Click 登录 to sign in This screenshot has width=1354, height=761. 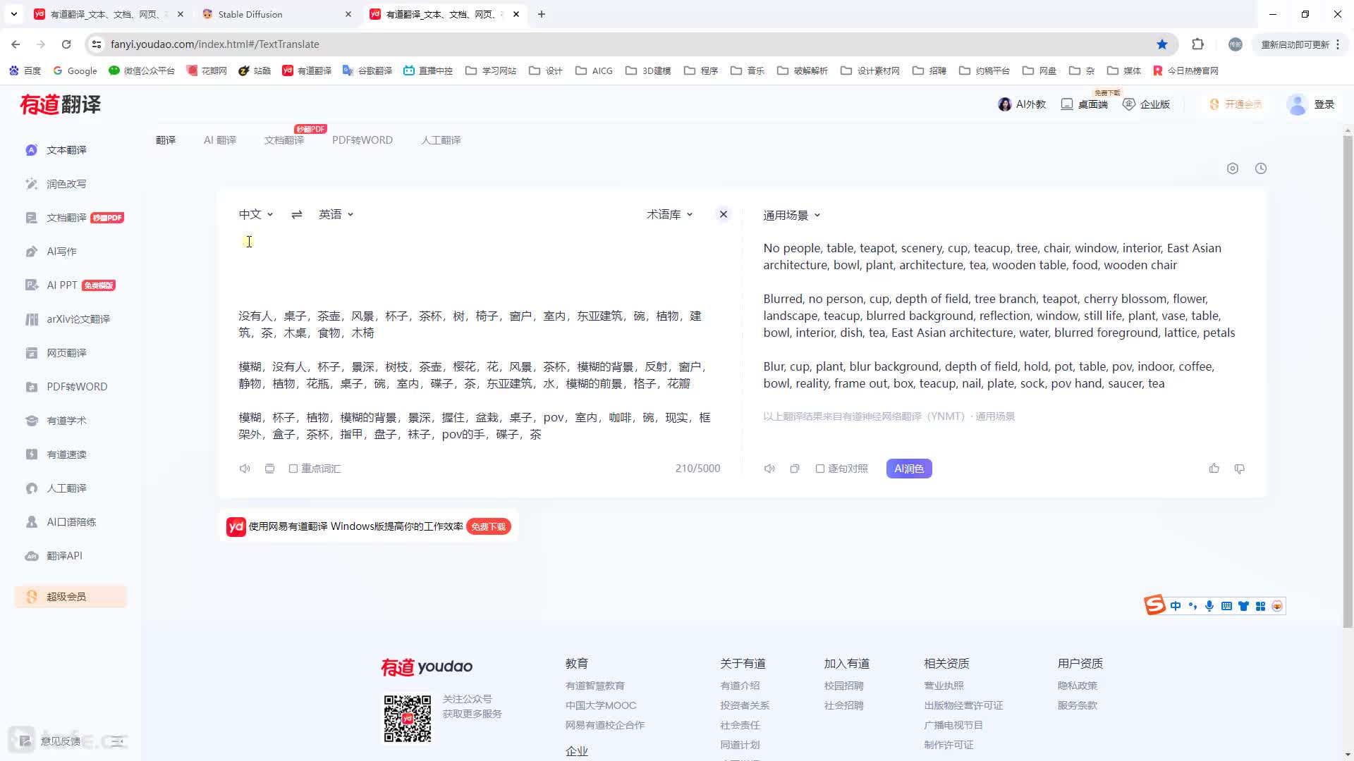(1324, 104)
